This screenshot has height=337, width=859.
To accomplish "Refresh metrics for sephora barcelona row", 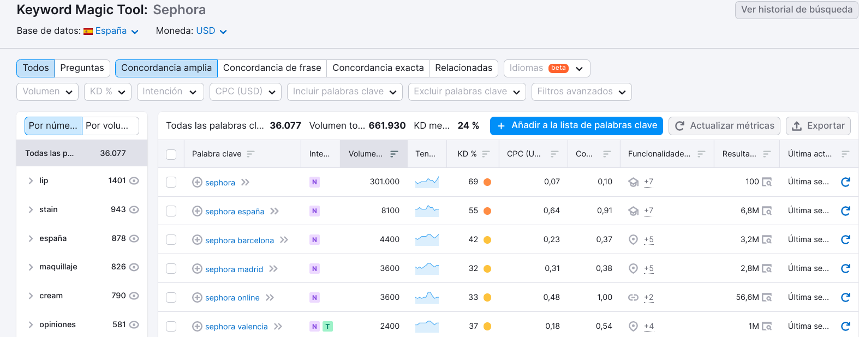I will tap(845, 240).
